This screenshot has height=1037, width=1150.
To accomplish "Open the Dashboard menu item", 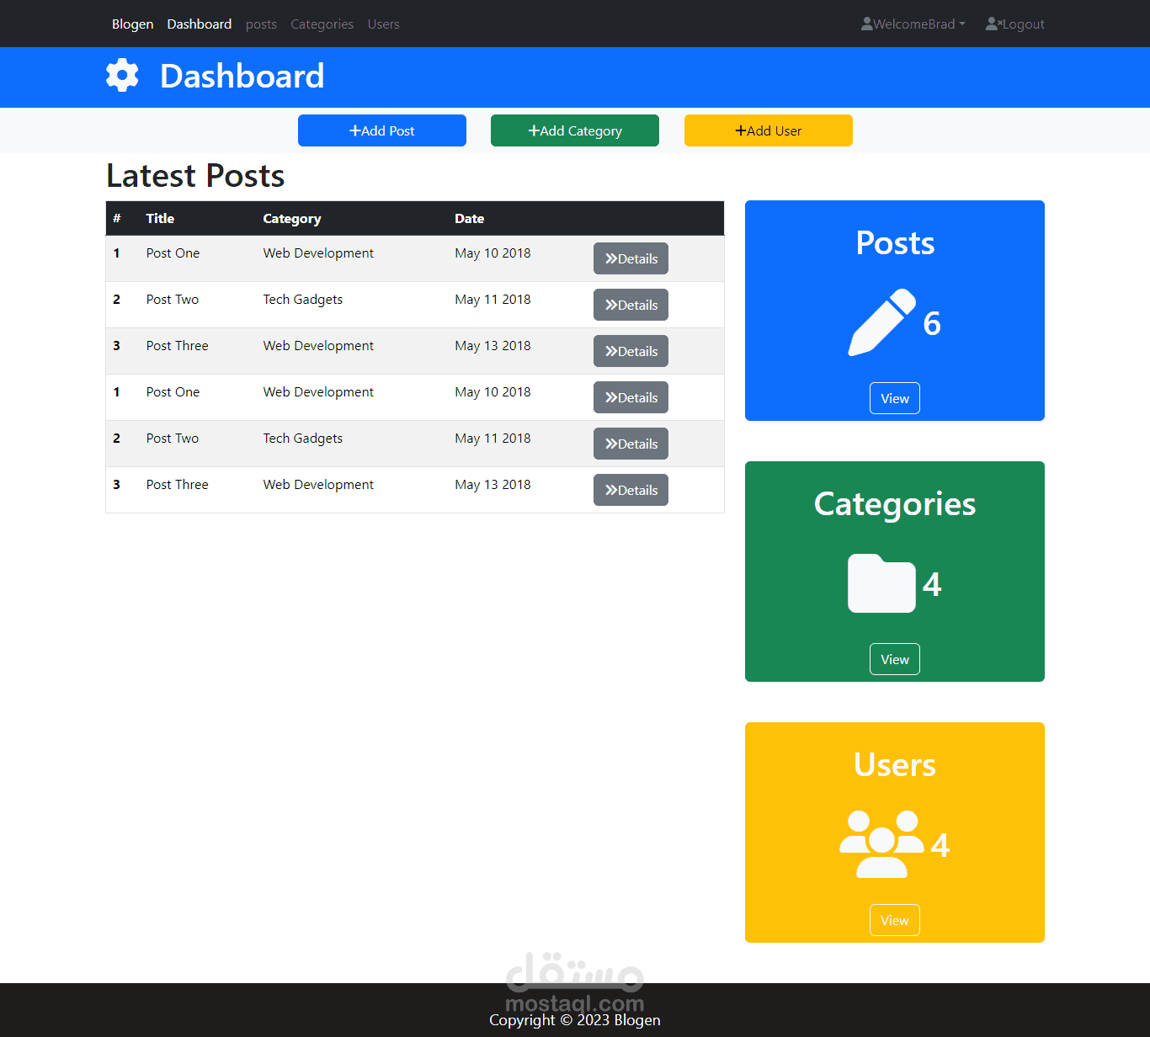I will coord(199,24).
